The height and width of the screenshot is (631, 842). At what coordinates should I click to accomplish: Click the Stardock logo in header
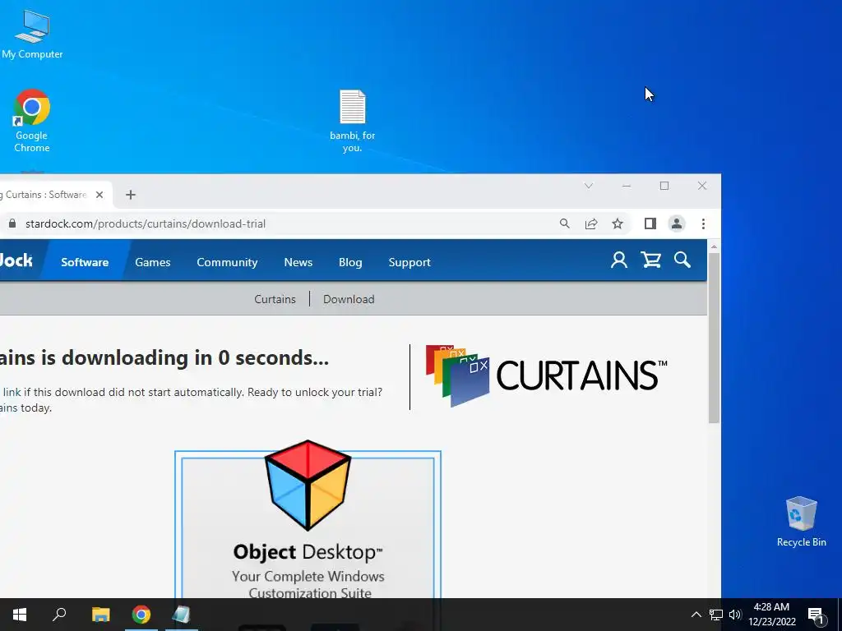tap(16, 260)
